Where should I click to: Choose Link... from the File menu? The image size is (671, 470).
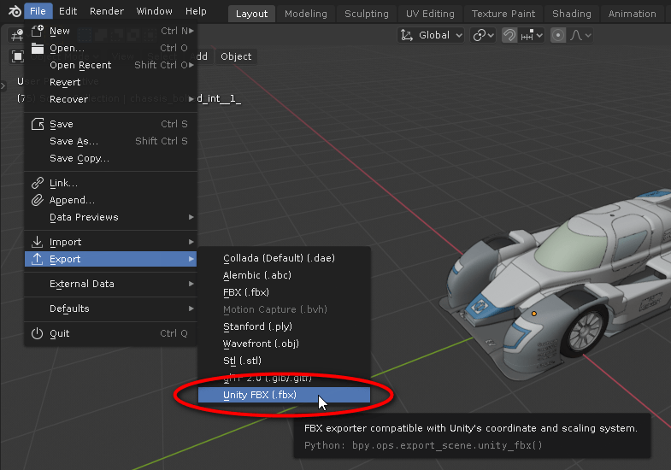[x=111, y=183]
